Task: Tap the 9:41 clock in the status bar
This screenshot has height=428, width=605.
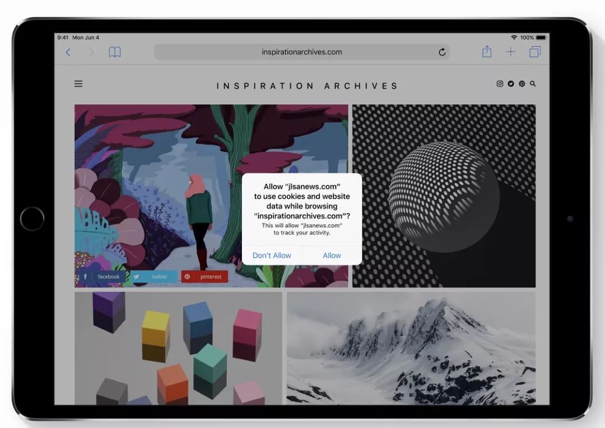Action: 63,38
